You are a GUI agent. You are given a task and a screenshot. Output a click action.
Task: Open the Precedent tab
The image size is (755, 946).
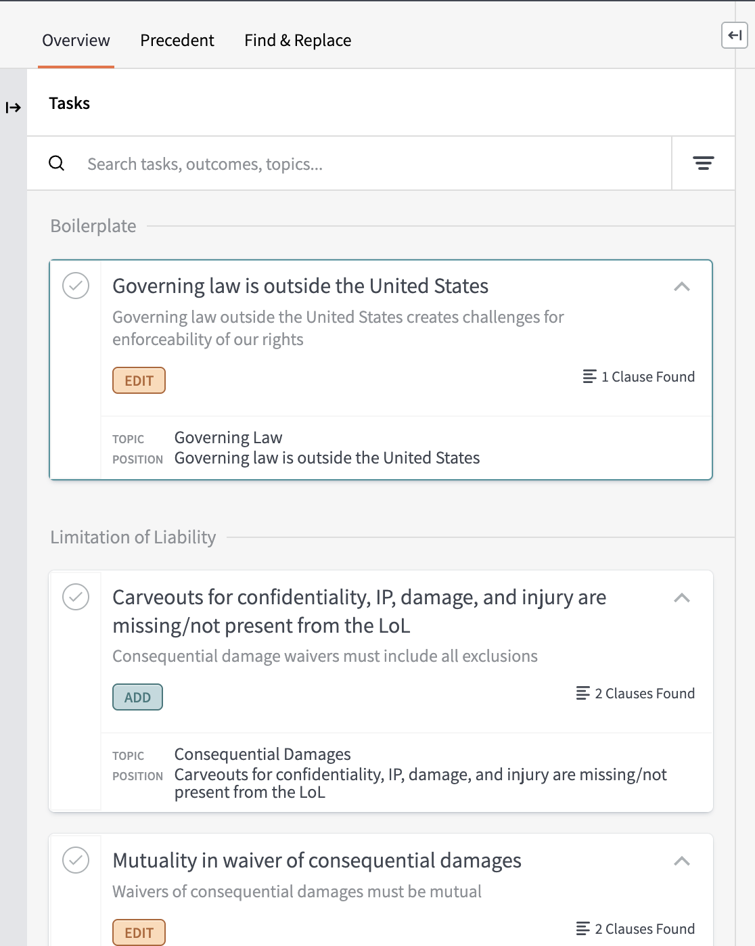tap(177, 41)
